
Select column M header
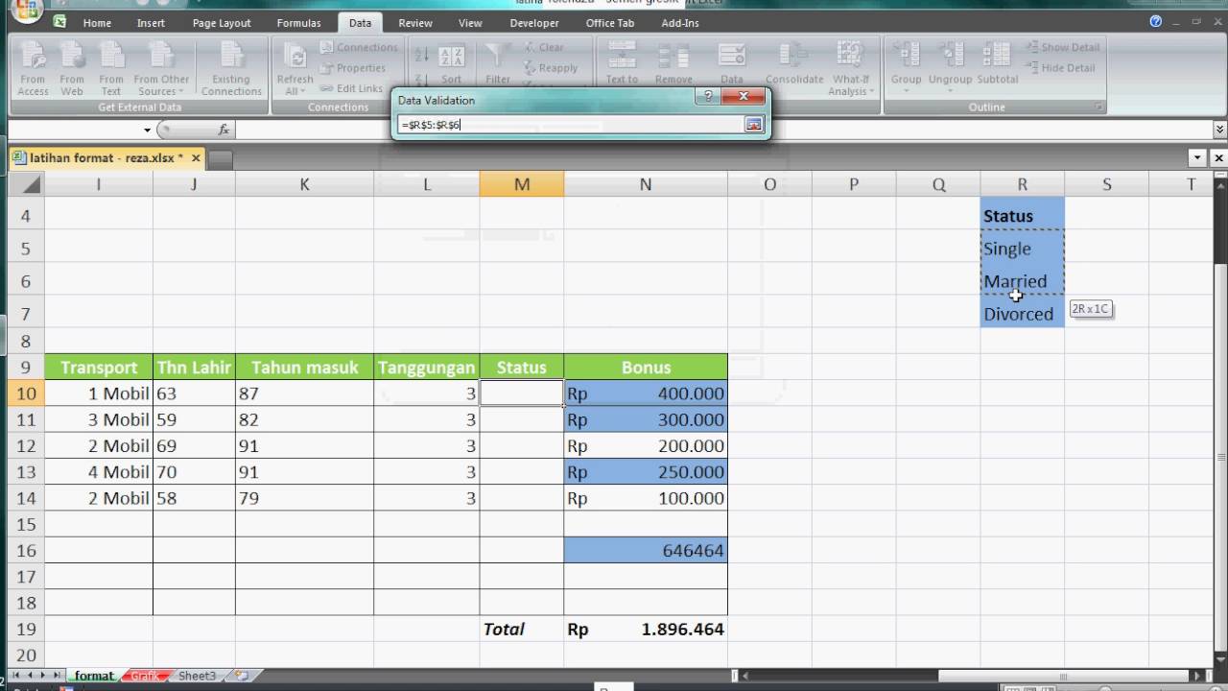[x=522, y=184]
